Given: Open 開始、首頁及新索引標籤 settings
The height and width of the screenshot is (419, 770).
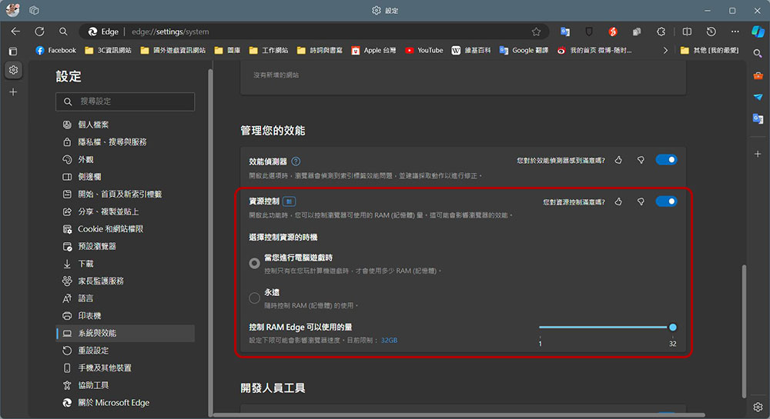Looking at the screenshot, I should pyautogui.click(x=126, y=194).
